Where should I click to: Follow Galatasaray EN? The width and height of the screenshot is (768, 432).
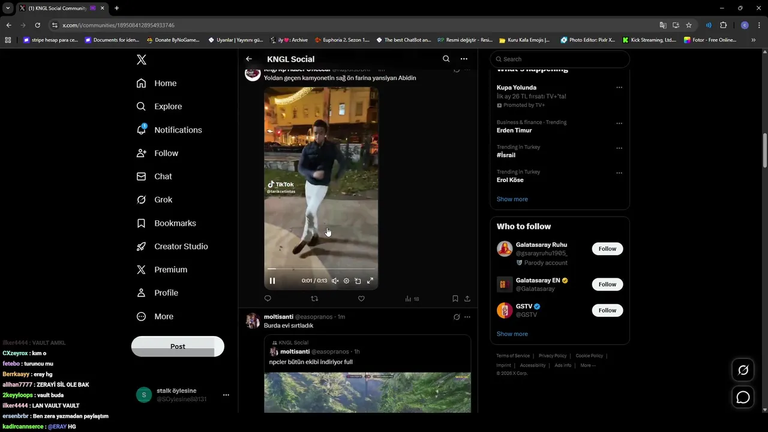pyautogui.click(x=607, y=284)
